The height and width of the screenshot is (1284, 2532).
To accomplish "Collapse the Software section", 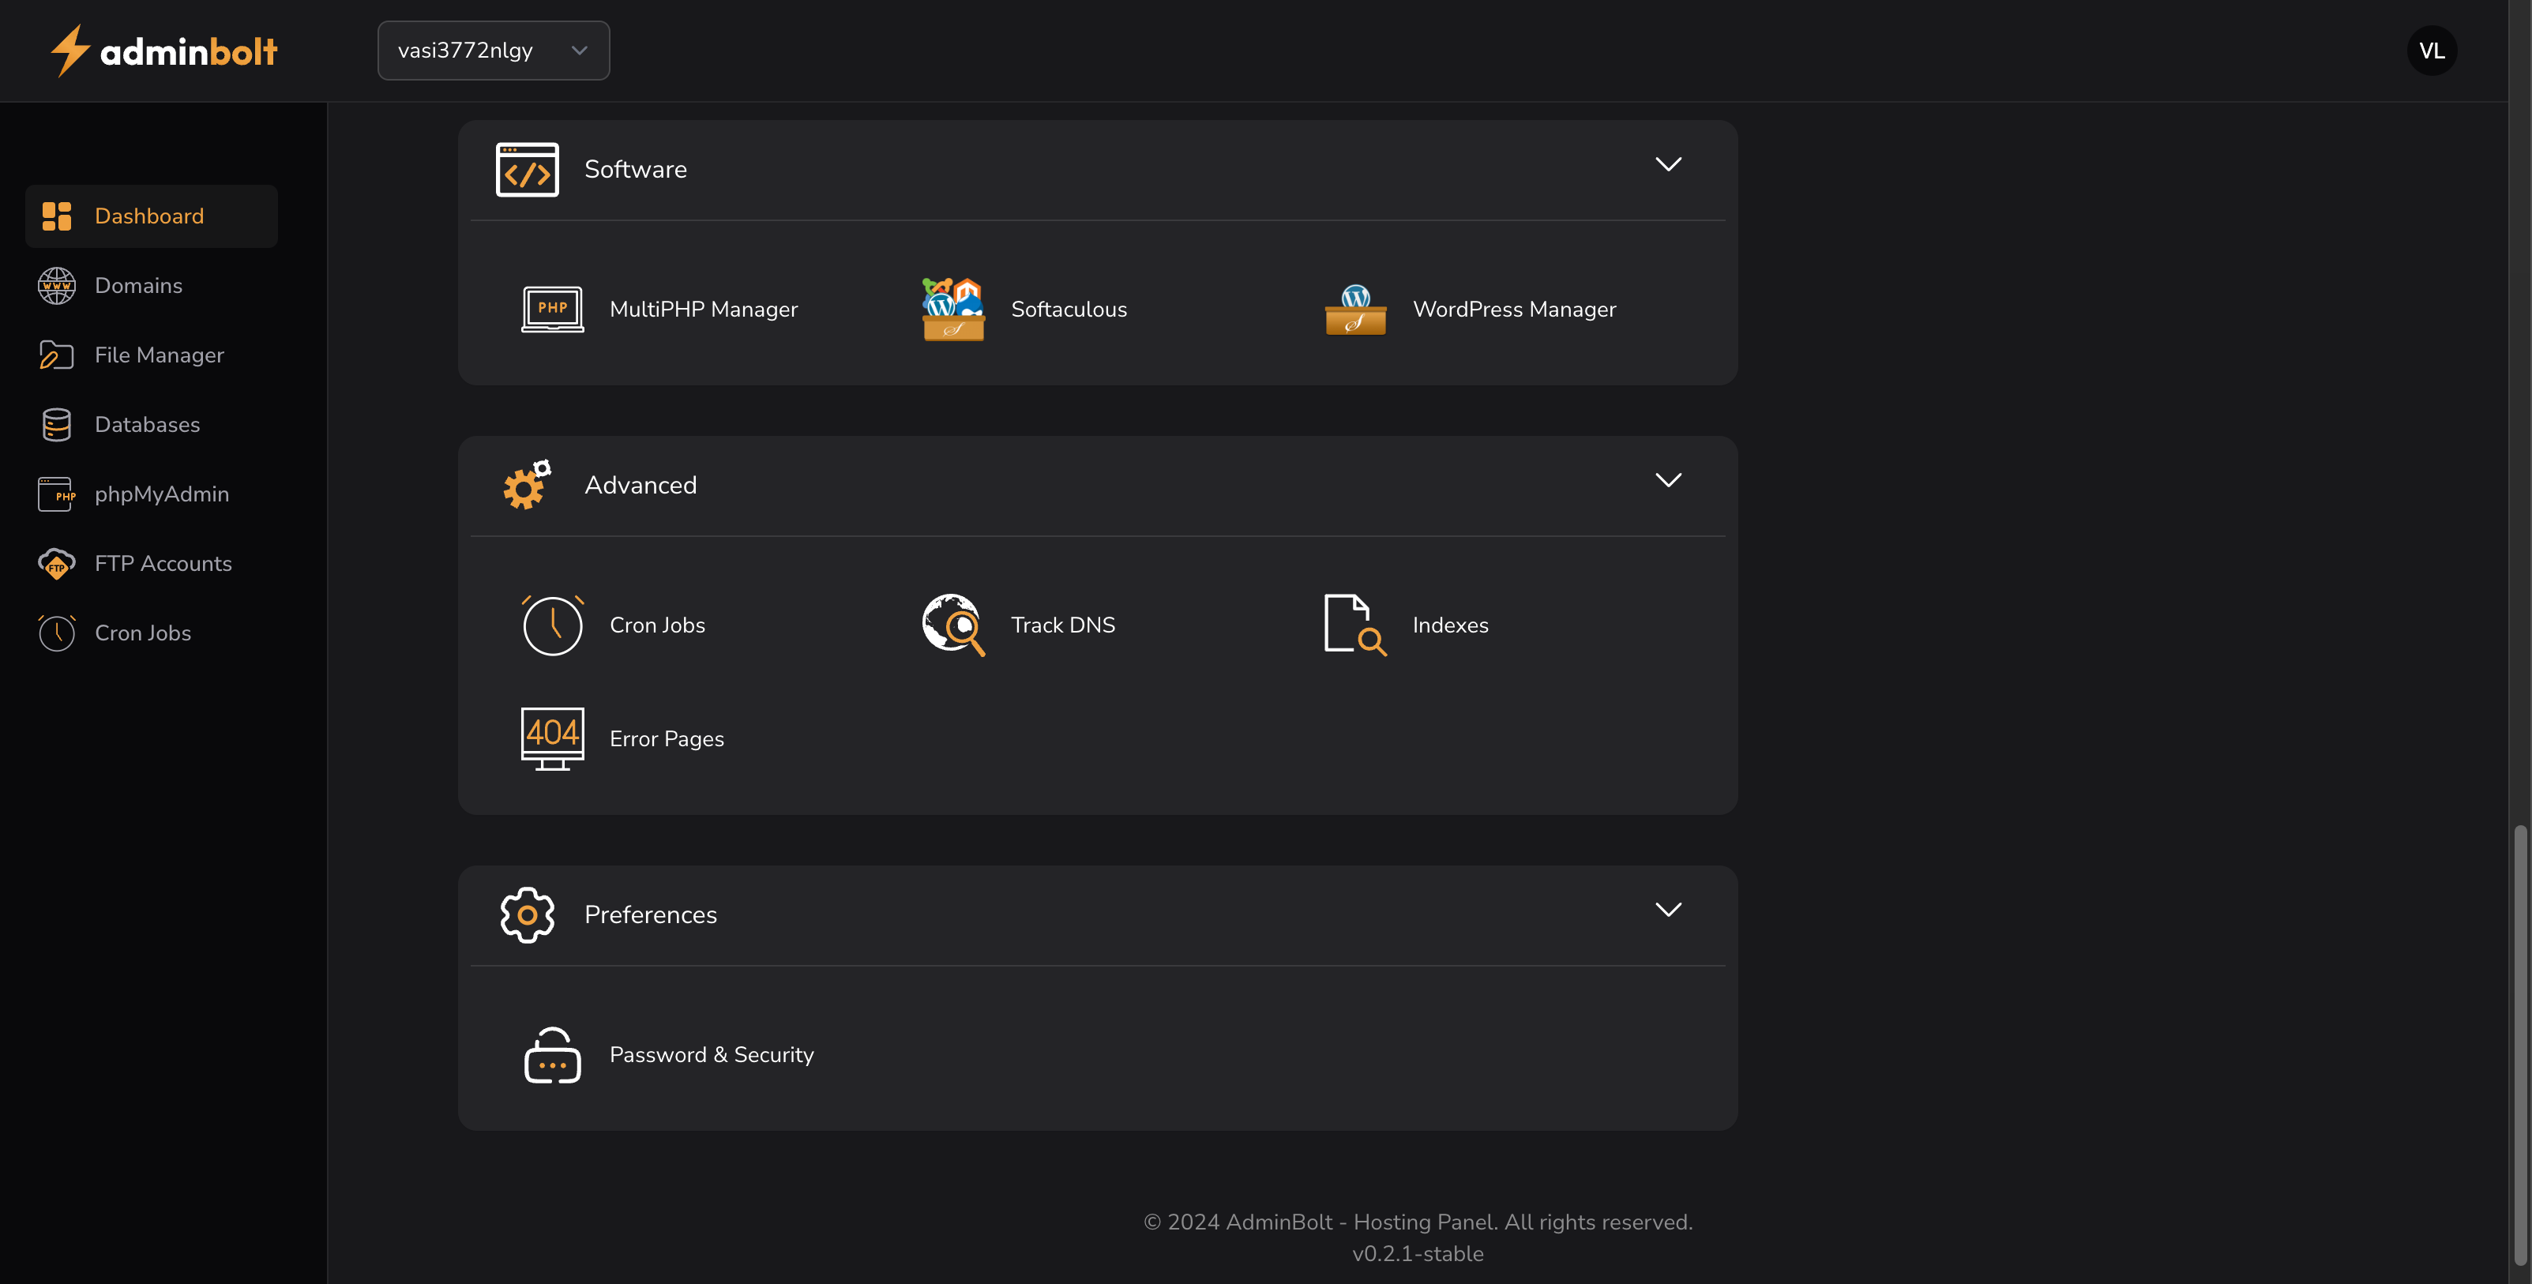I will [x=1668, y=164].
